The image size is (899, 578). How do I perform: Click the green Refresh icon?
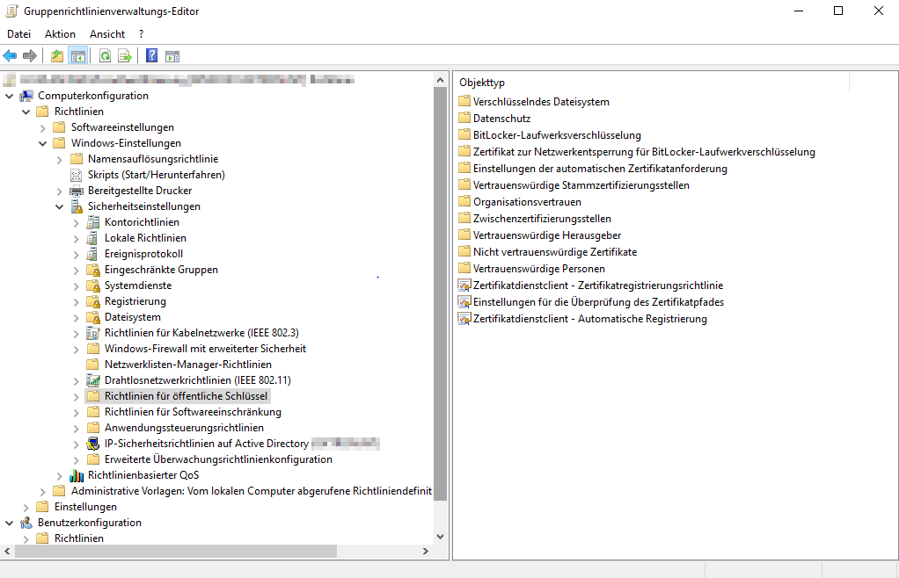pyautogui.click(x=105, y=56)
